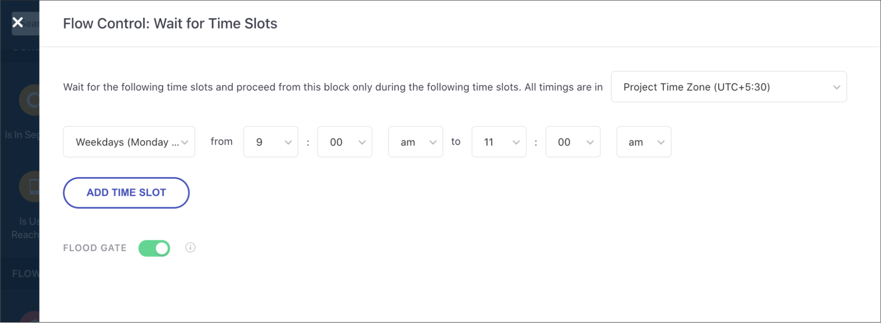Open the end hour dropdown showing 11

(498, 141)
